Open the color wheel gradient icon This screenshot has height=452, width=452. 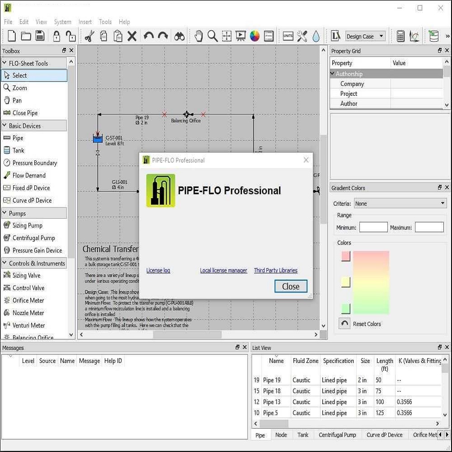tap(254, 36)
